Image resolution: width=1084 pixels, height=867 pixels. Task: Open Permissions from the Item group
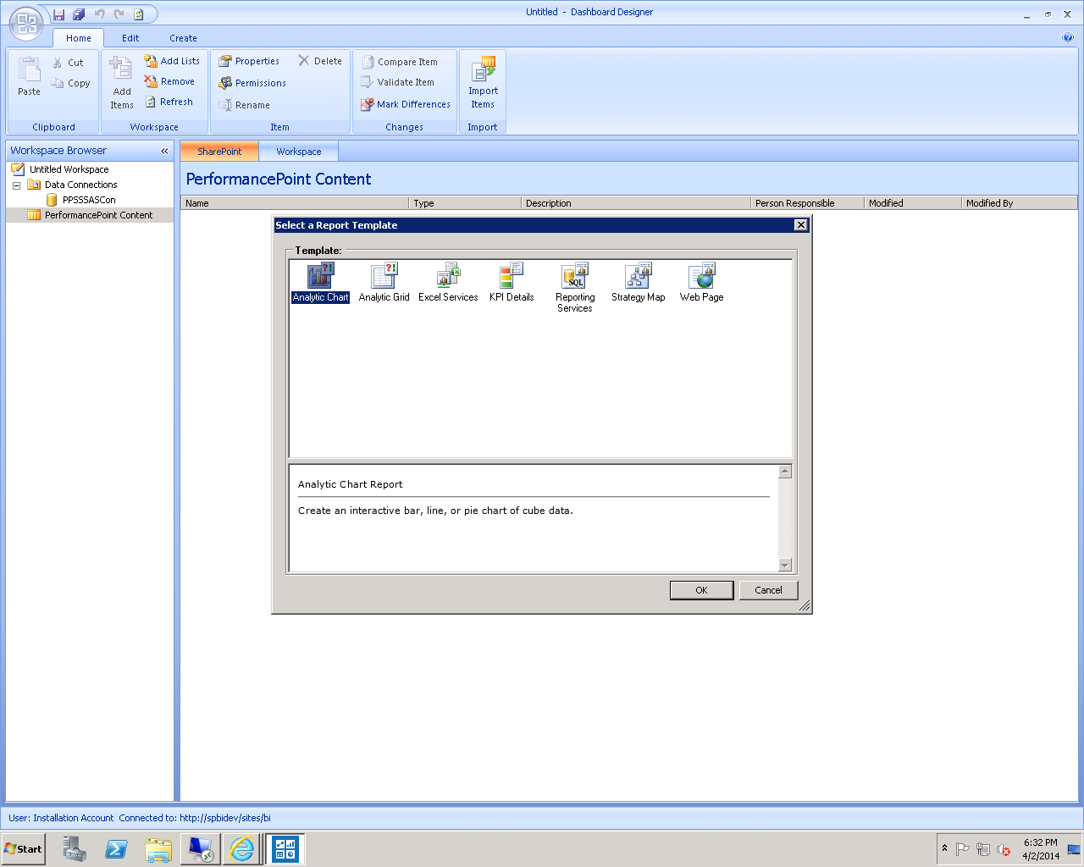point(252,82)
